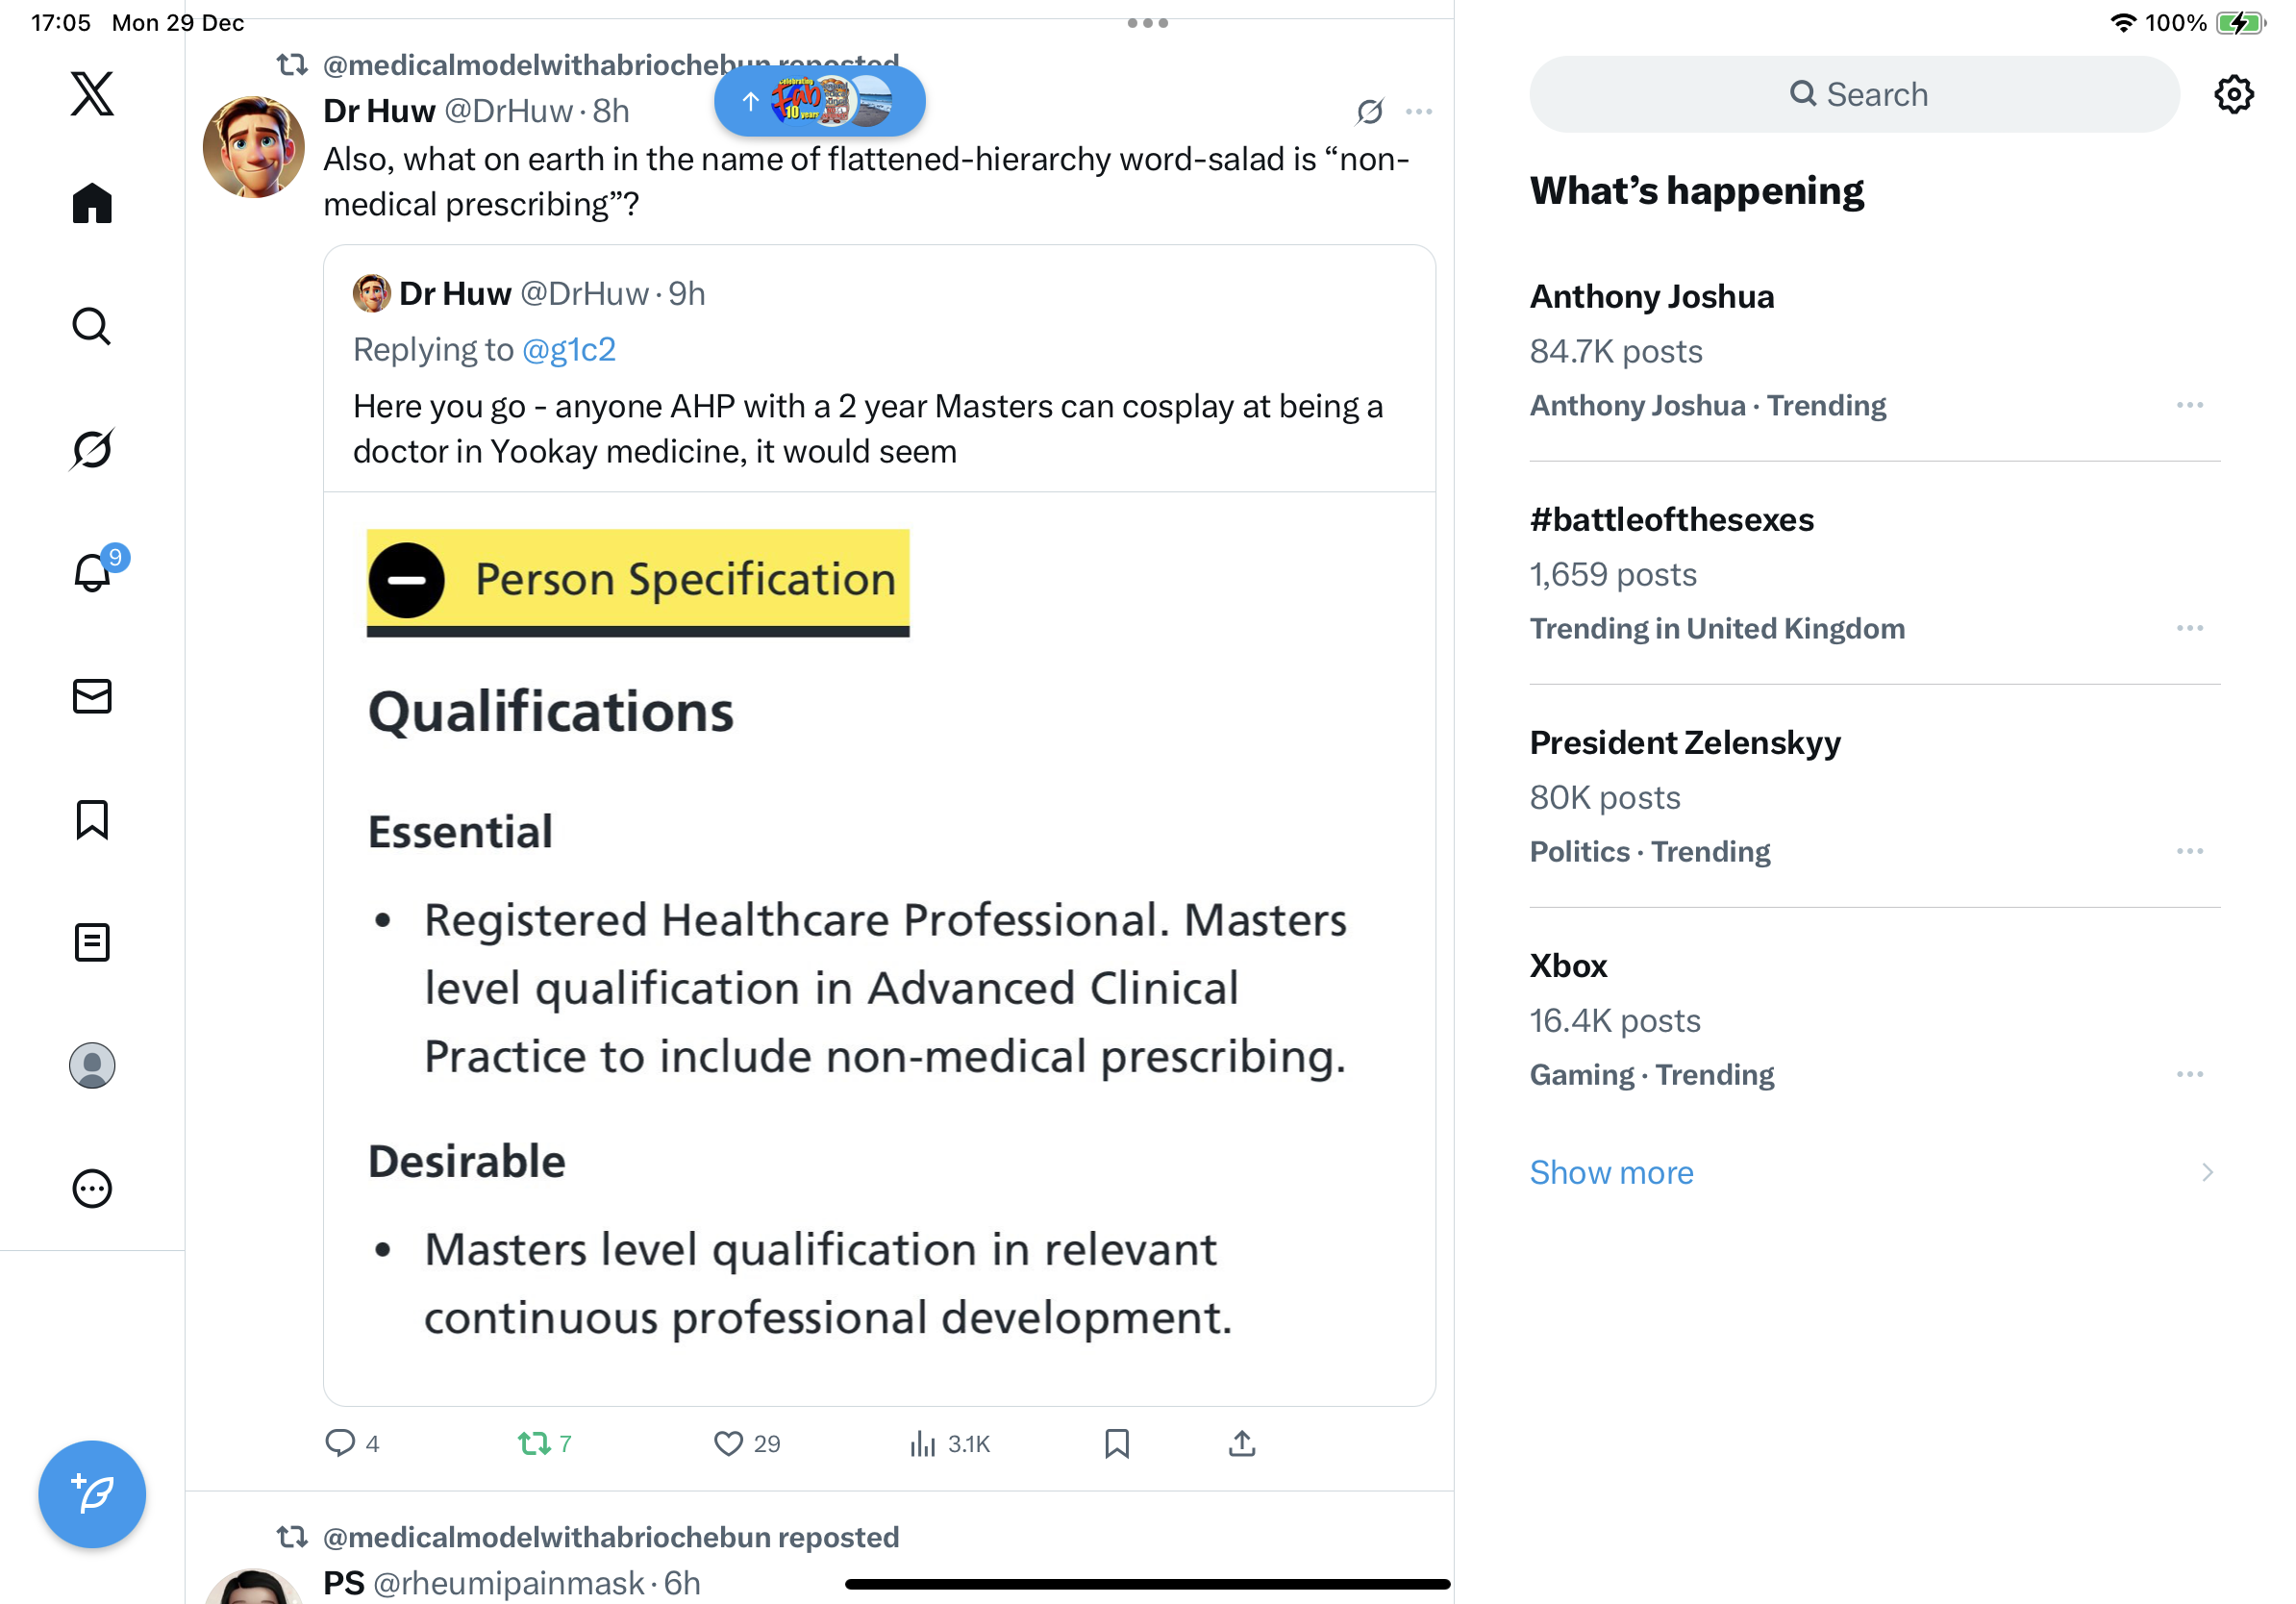2296x1604 pixels.
Task: Open the More menu in left sidebar
Action: click(x=92, y=1188)
